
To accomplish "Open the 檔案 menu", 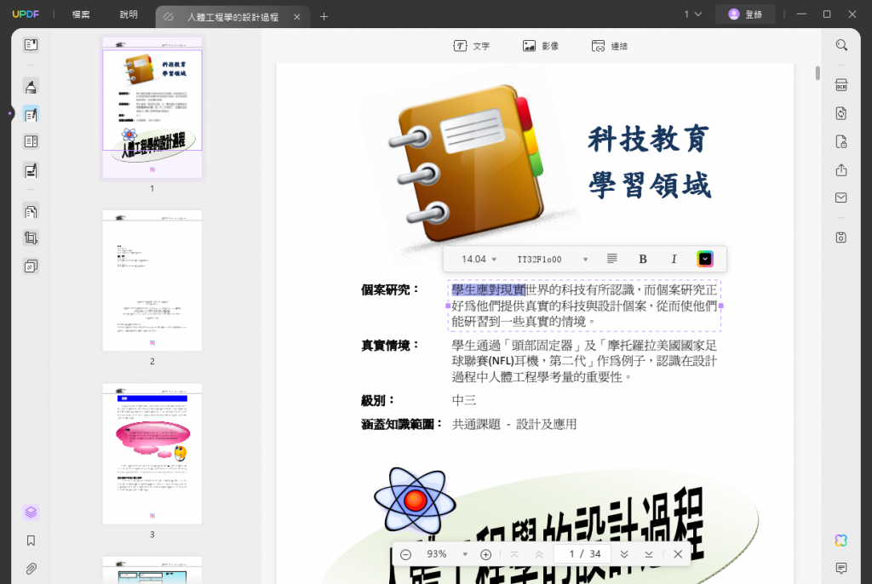I will click(80, 16).
